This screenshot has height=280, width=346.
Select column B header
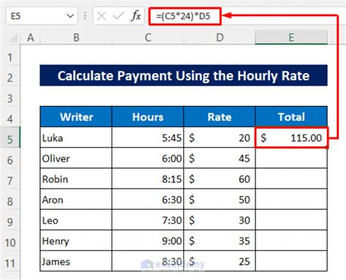coord(76,37)
